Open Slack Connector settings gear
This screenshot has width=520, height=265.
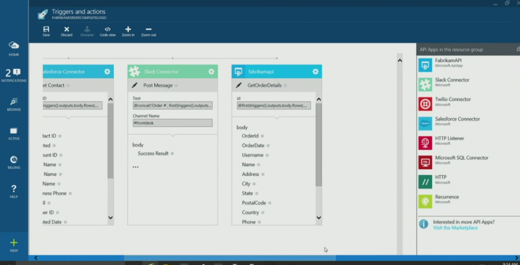tap(211, 72)
